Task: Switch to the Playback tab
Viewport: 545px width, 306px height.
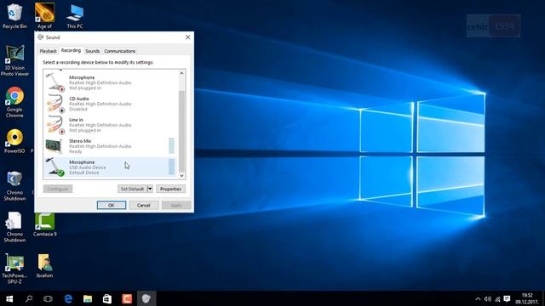Action: (x=48, y=51)
